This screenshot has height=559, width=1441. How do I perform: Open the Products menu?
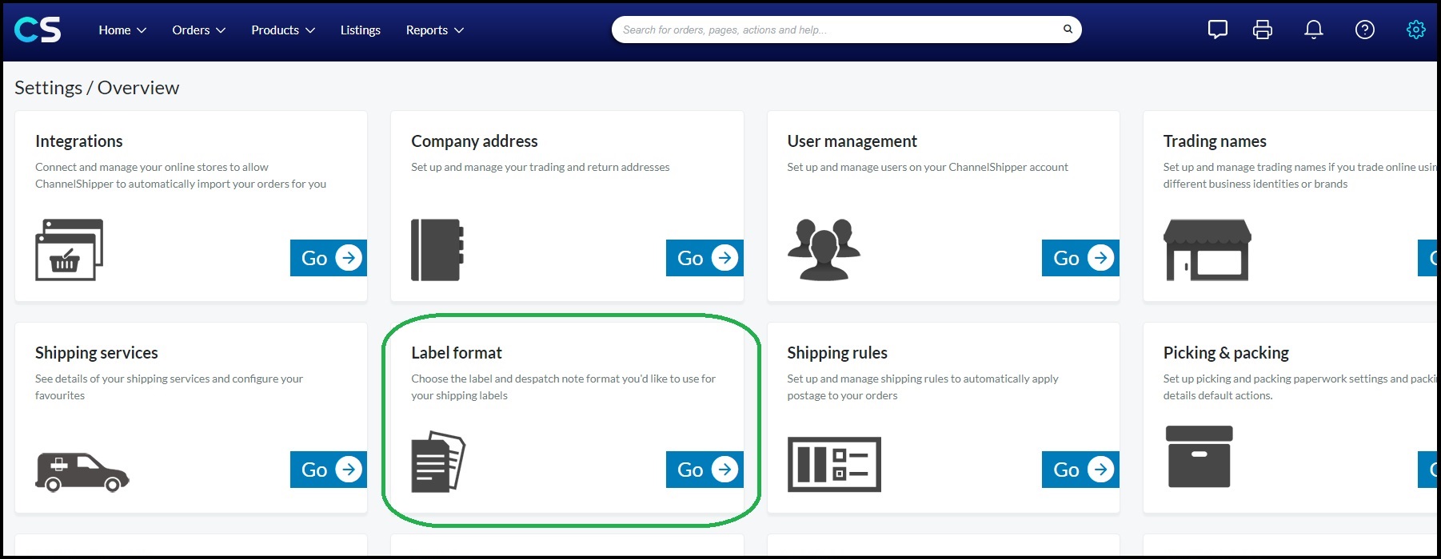click(283, 30)
